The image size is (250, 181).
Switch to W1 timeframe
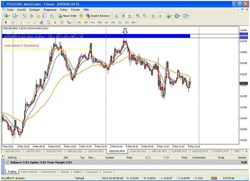[127, 23]
